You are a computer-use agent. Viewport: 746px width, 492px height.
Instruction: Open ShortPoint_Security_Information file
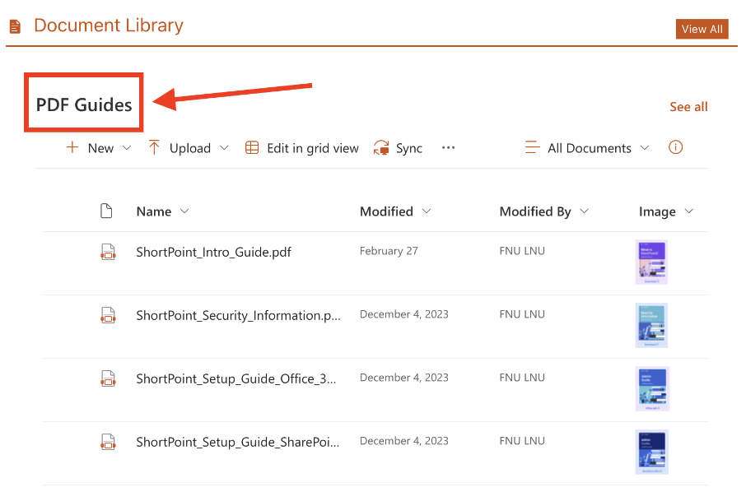238,315
